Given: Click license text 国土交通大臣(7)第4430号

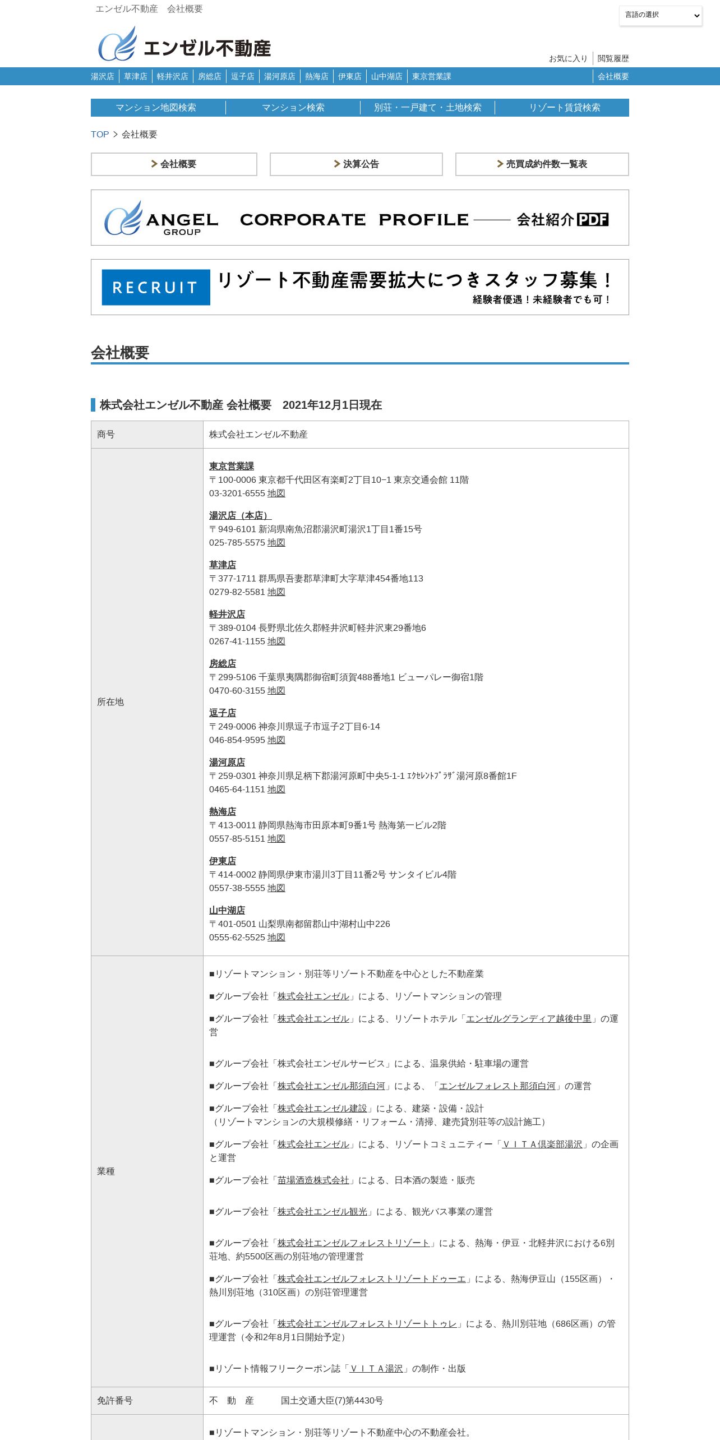Looking at the screenshot, I should [332, 1401].
